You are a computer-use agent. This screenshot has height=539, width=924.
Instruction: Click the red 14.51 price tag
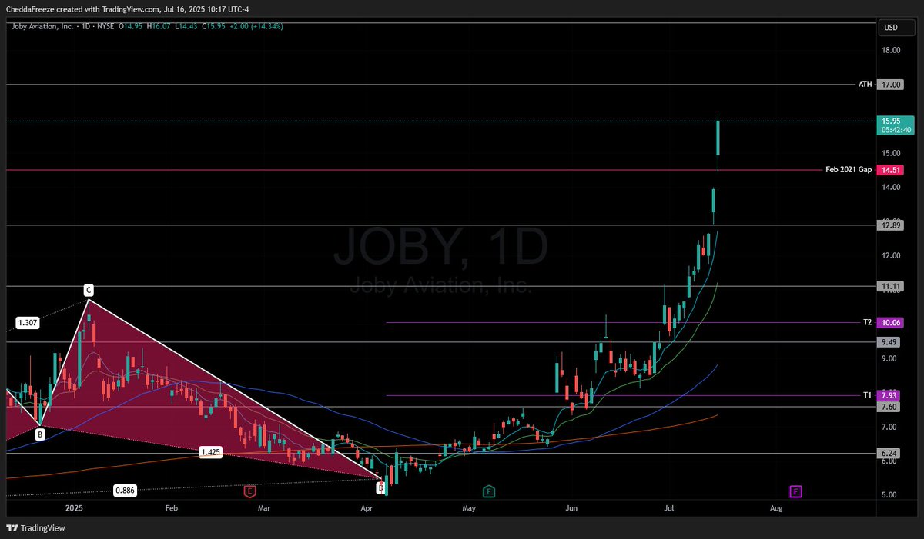click(x=891, y=169)
